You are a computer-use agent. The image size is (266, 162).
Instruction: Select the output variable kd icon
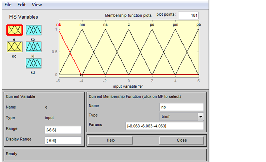[33, 63]
